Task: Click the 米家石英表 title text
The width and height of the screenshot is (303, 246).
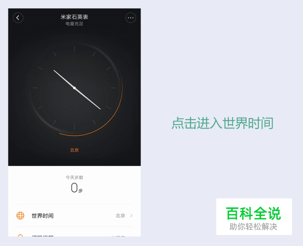Action: [74, 17]
